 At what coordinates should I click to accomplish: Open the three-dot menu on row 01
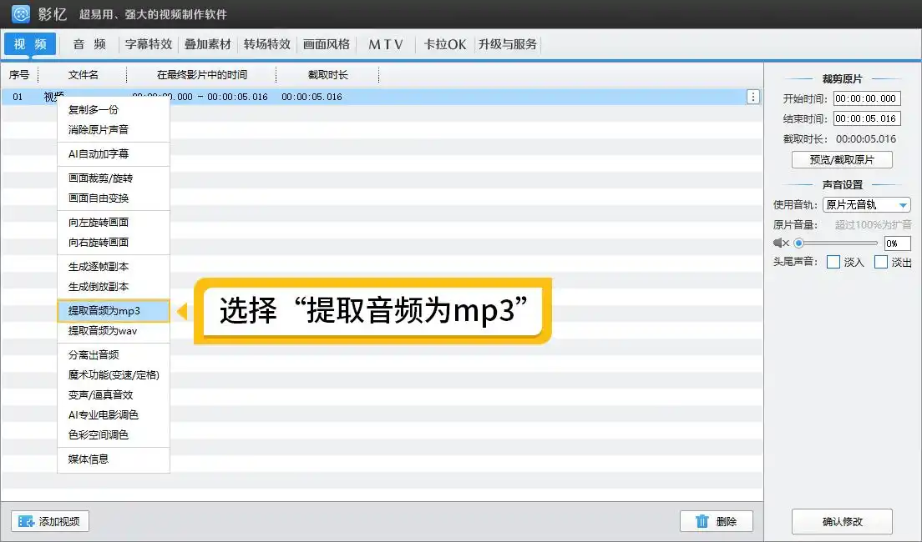pyautogui.click(x=752, y=97)
